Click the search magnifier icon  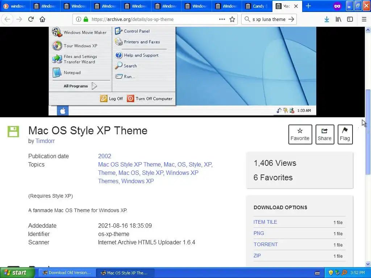point(247,19)
